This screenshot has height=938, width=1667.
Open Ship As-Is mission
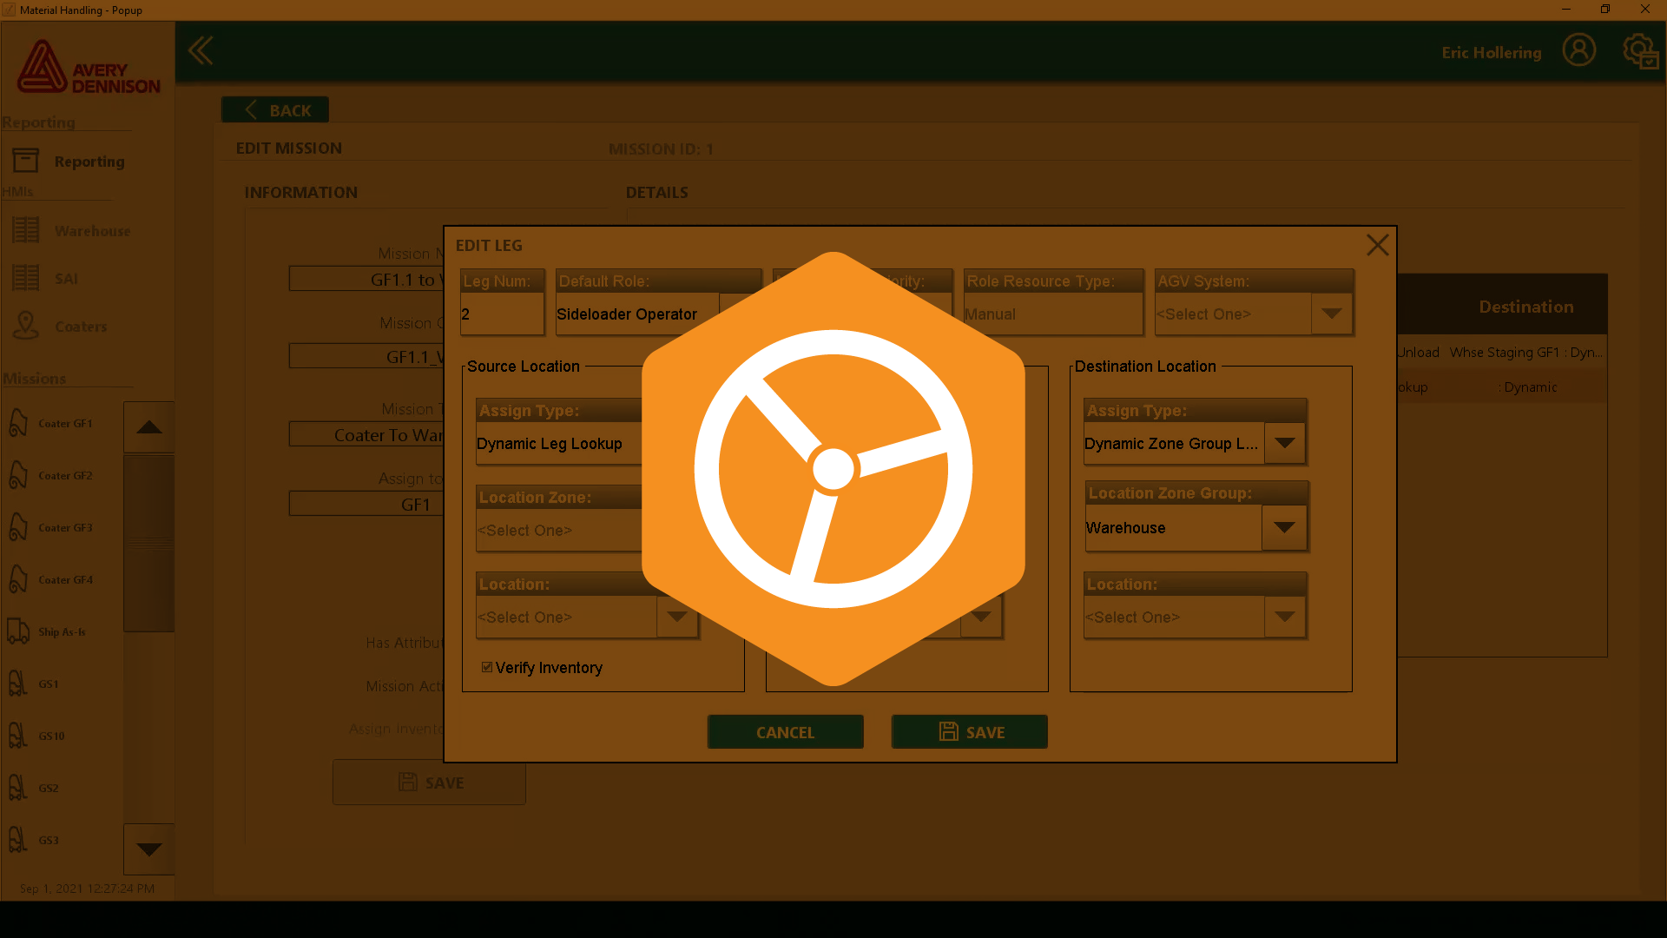(61, 632)
